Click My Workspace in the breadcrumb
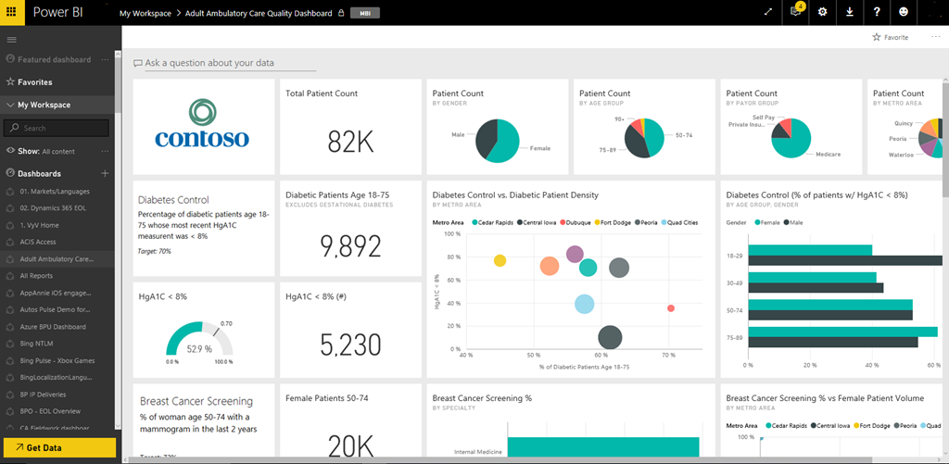 point(146,13)
